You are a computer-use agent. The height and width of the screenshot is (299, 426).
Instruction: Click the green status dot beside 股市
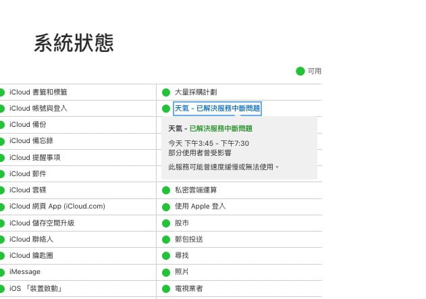(166, 223)
